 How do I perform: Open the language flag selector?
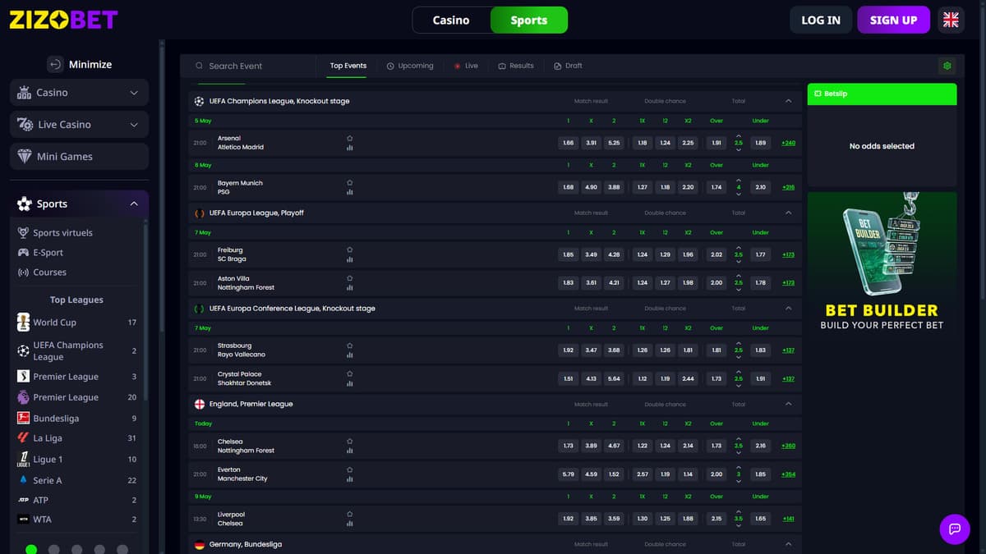tap(951, 20)
